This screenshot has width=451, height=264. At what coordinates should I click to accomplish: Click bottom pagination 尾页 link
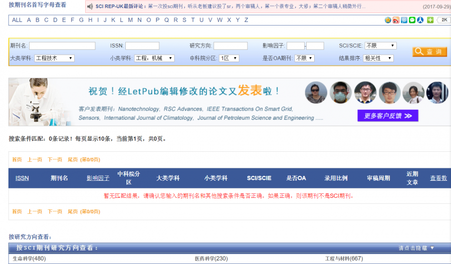click(73, 212)
